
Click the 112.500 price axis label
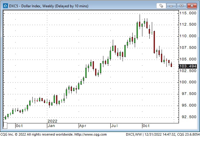point(188,24)
